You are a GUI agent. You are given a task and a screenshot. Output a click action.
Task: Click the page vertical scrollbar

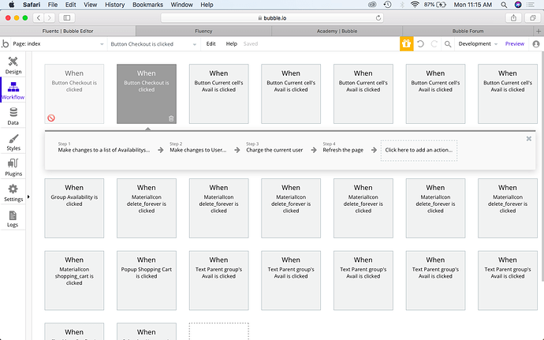pyautogui.click(x=542, y=166)
